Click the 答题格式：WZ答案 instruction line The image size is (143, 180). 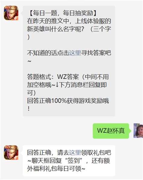[x=53, y=77]
